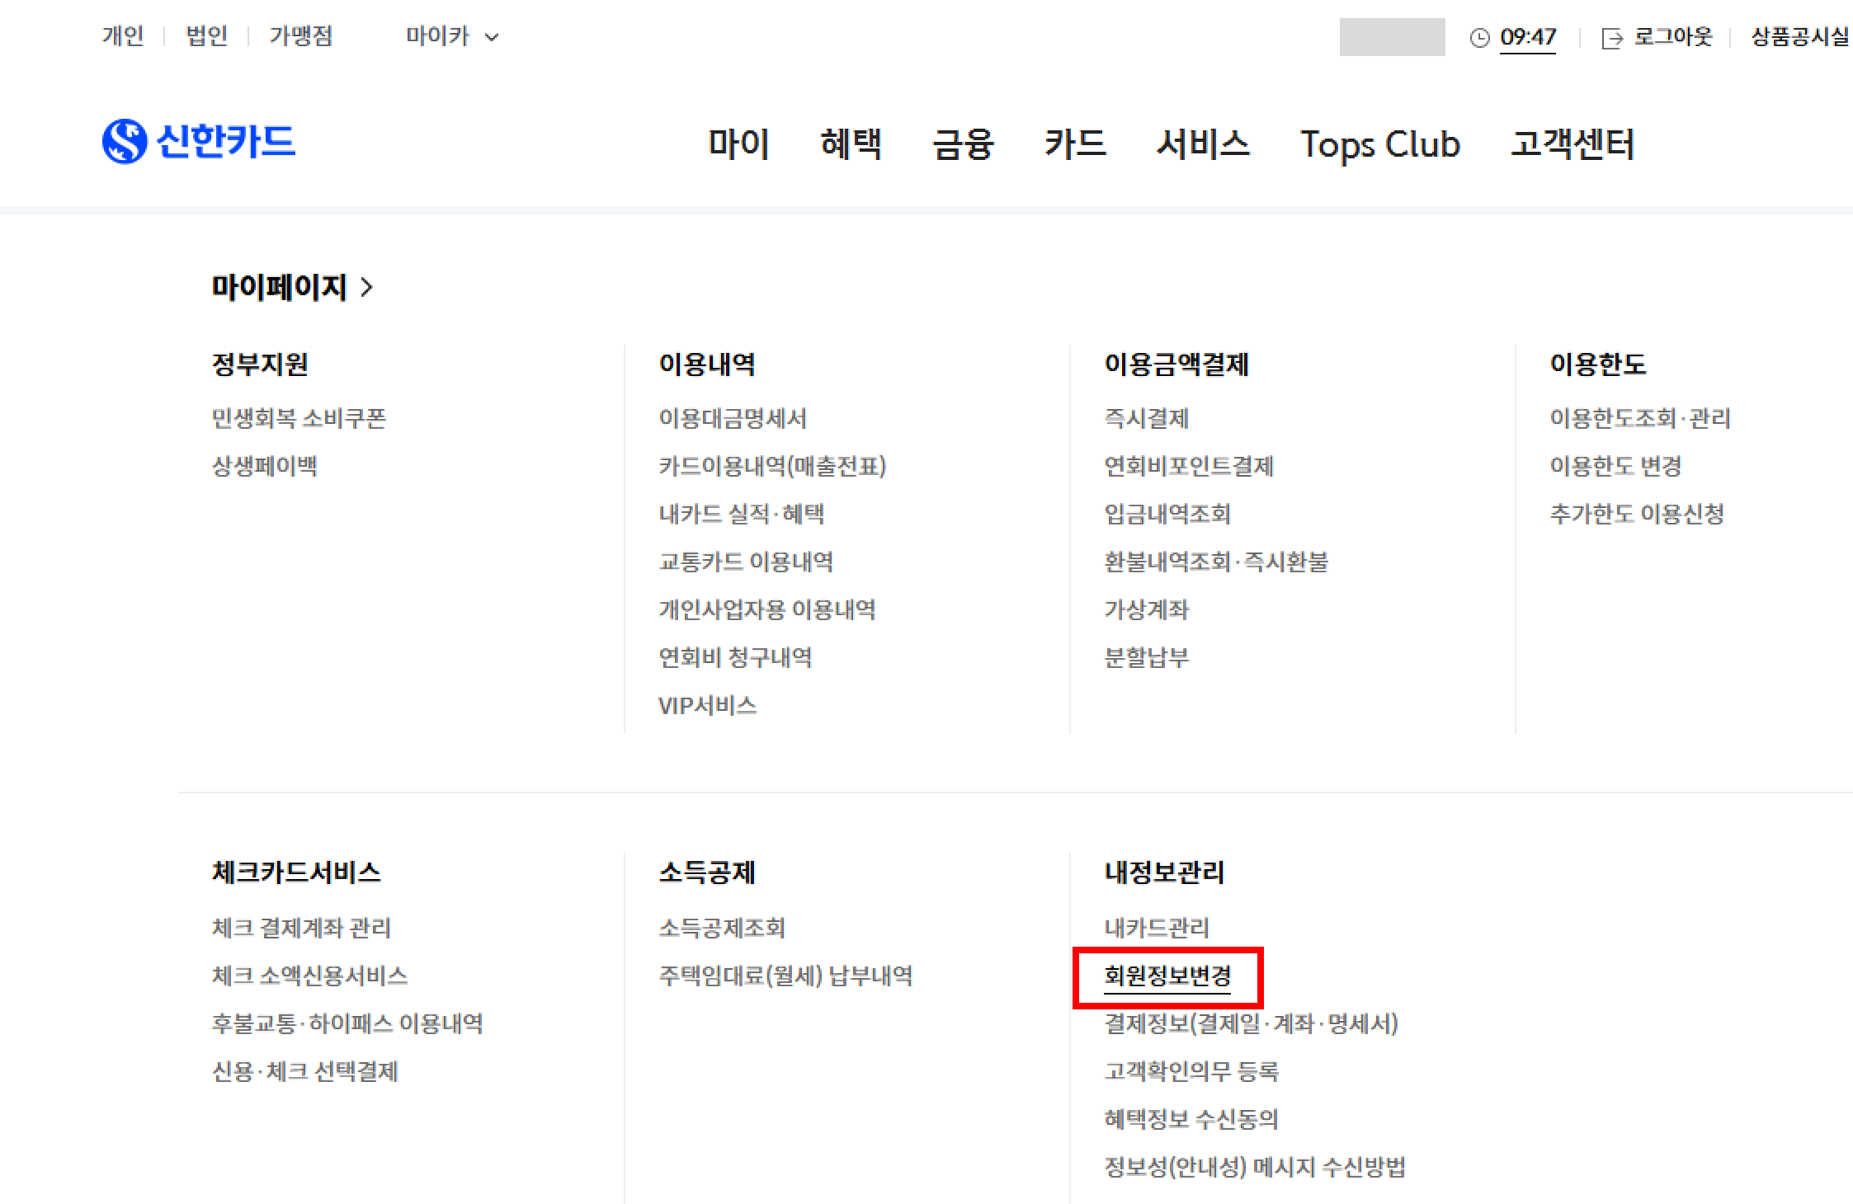1853x1204 pixels.
Task: Open 이용한도 변경 link
Action: (x=1615, y=466)
